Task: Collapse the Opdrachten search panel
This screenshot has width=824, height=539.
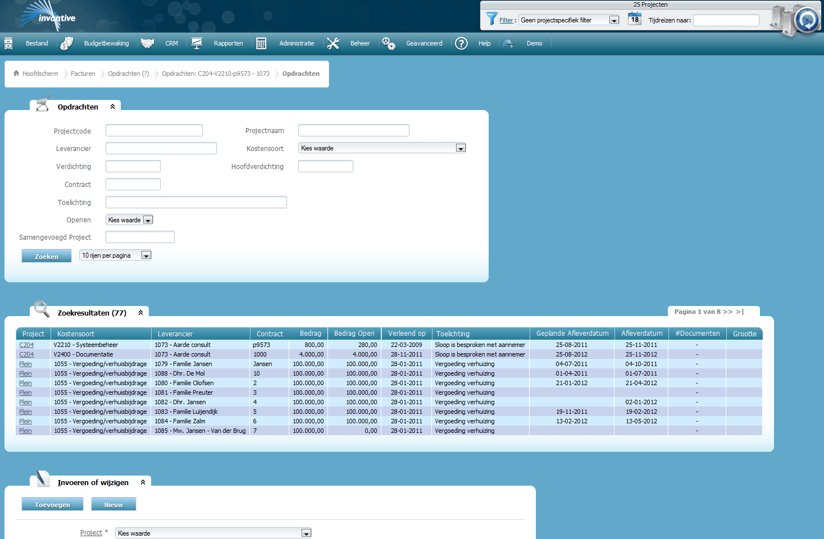Action: (x=113, y=107)
